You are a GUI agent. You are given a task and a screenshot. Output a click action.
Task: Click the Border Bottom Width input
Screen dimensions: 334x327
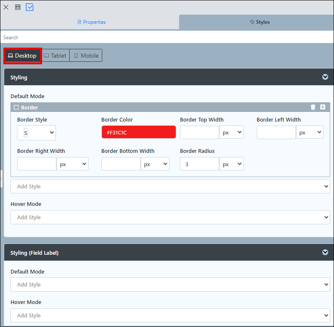(121, 164)
